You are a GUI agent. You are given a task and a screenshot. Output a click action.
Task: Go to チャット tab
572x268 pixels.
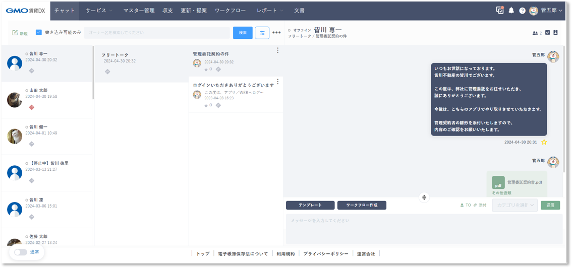[x=65, y=11]
